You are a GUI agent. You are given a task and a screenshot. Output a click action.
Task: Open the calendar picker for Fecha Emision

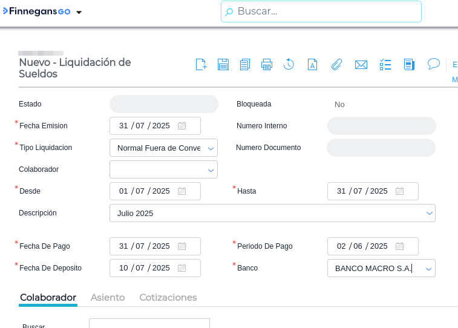182,126
